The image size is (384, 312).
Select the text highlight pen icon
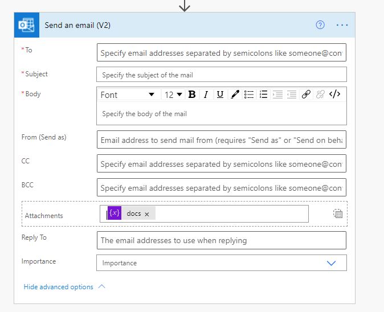(x=235, y=94)
